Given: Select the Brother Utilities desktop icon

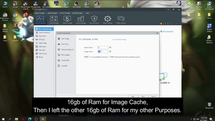Looking at the screenshot, I should coord(209,28).
